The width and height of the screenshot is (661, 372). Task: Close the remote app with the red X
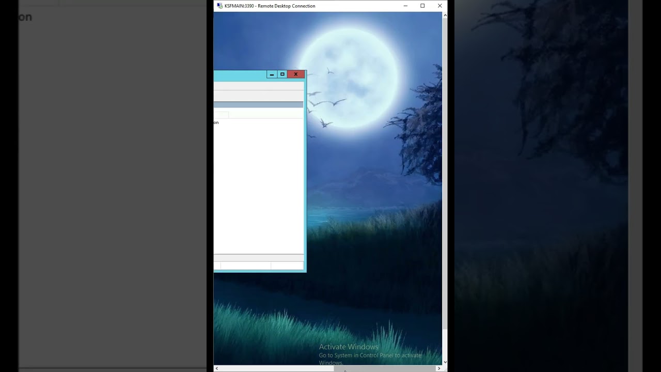296,74
